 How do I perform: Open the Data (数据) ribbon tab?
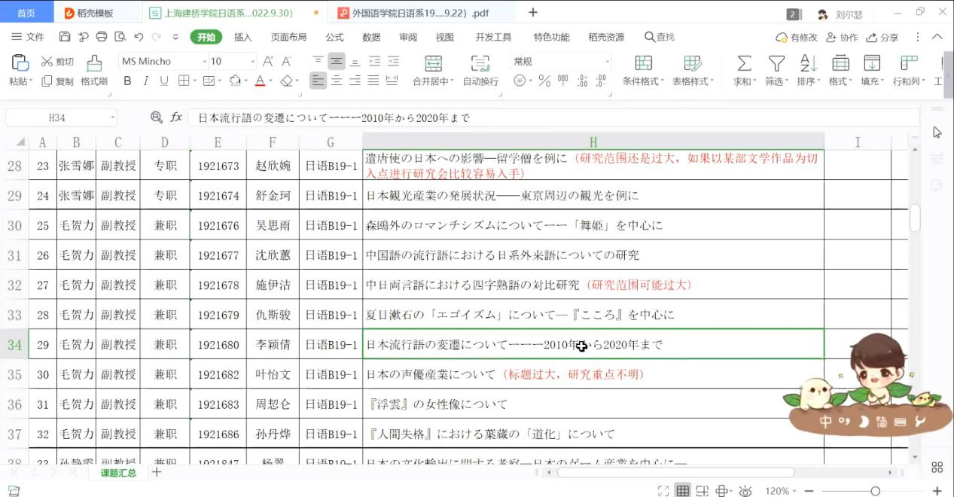pyautogui.click(x=371, y=37)
